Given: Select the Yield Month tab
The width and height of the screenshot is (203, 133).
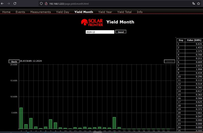Looking at the screenshot, I should (84, 12).
